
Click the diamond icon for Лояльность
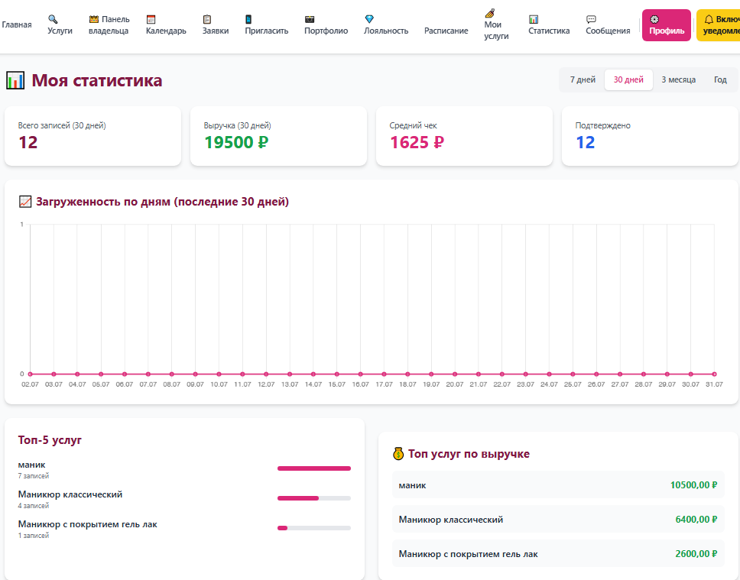(369, 19)
